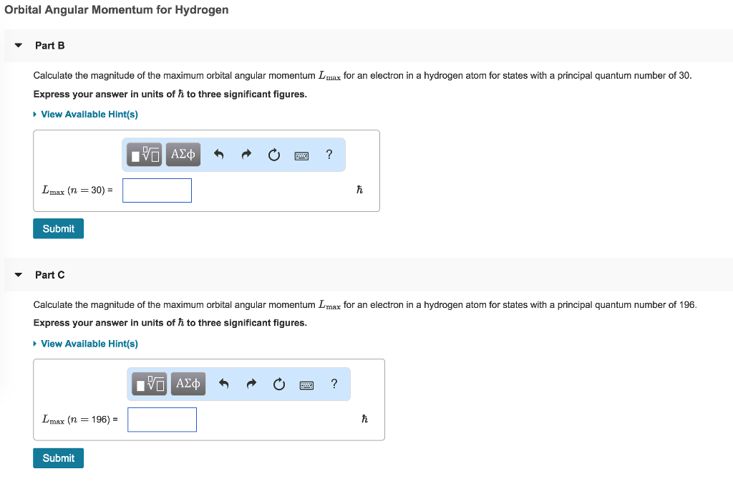Reset the Part C answer field
This screenshot has height=484, width=733.
(x=278, y=383)
